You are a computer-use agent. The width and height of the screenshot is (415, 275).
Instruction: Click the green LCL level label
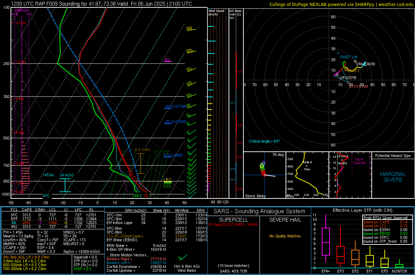(167, 186)
